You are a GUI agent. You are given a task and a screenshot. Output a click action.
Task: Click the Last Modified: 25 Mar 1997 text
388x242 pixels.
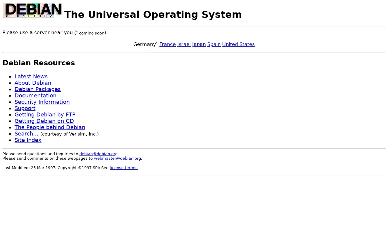(29, 168)
